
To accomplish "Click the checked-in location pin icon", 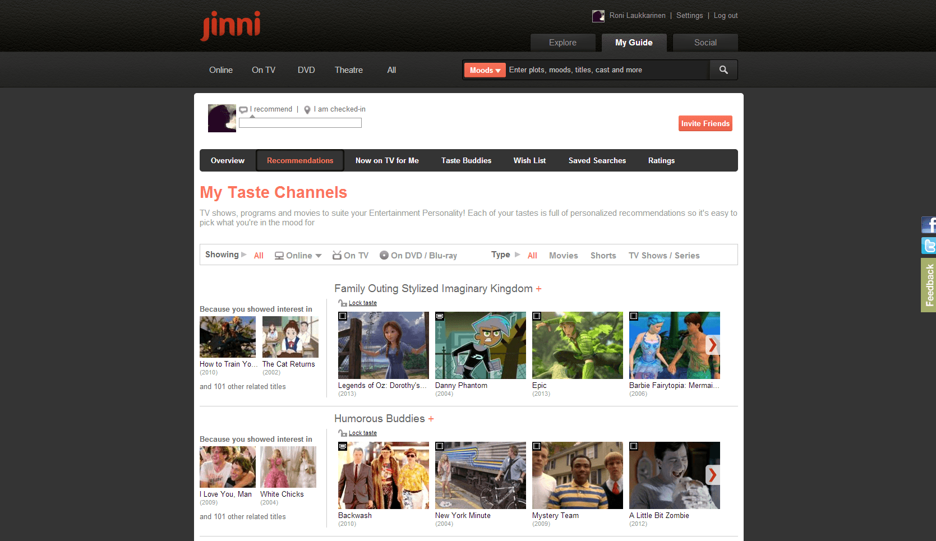I will 307,110.
